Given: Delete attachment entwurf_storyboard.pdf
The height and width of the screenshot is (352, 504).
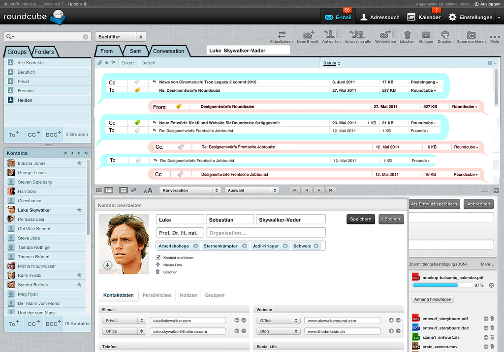Looking at the screenshot, I should pyautogui.click(x=492, y=318).
